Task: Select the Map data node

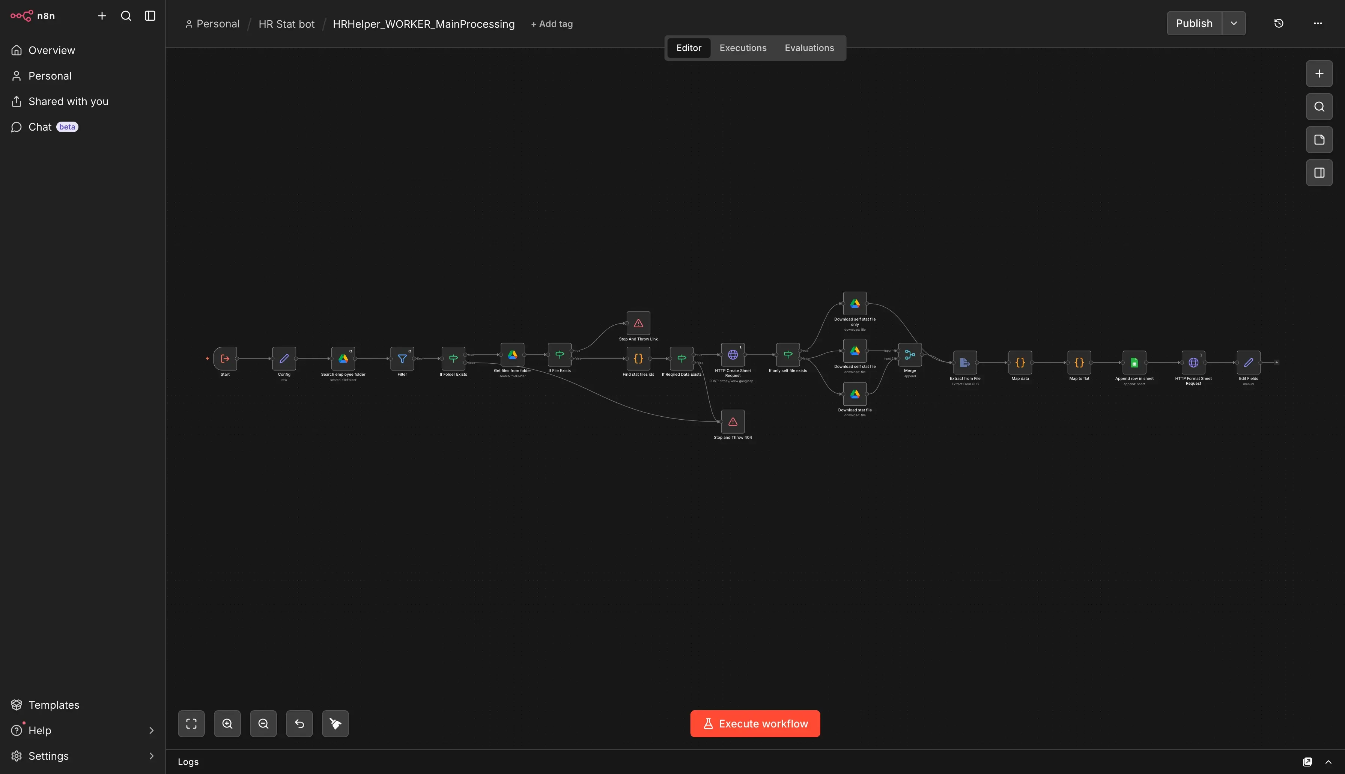Action: (1020, 363)
